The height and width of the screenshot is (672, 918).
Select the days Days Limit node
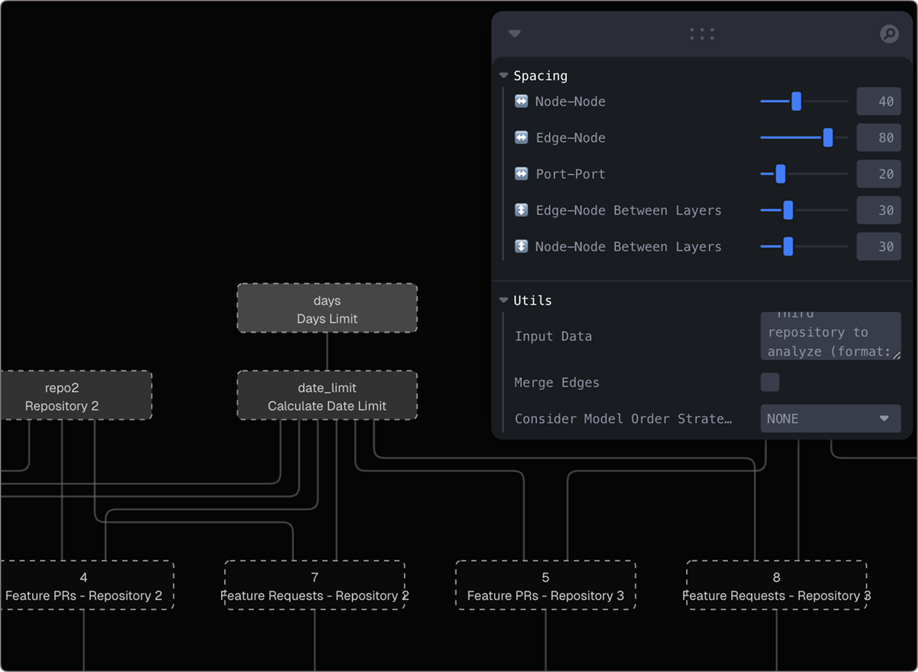tap(327, 308)
